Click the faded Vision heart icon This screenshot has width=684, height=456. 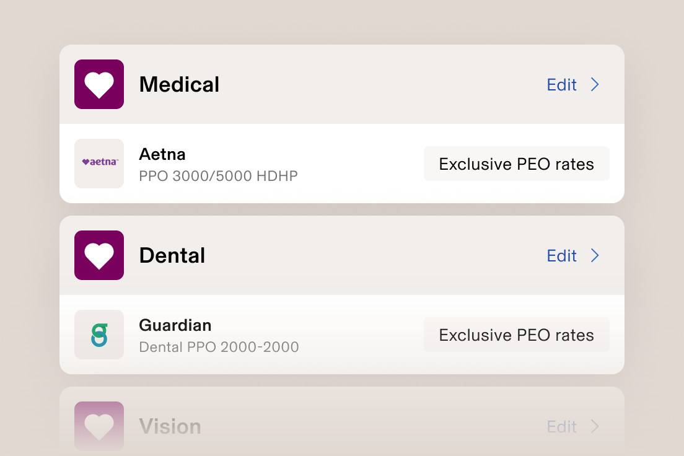coord(99,426)
